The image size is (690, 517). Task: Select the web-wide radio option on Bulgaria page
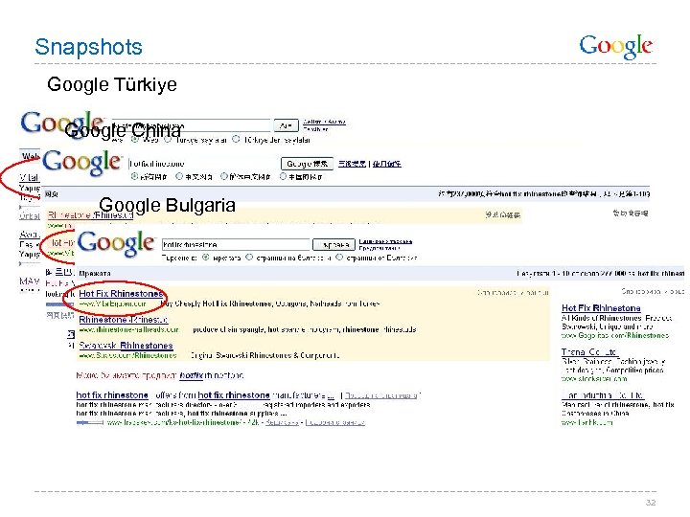click(x=205, y=258)
